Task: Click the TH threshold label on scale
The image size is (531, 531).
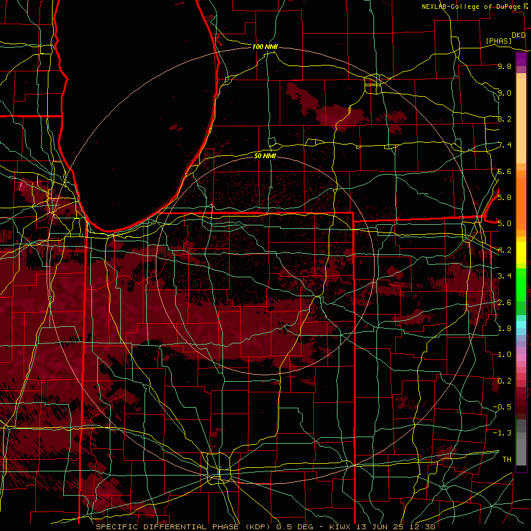Action: [507, 459]
